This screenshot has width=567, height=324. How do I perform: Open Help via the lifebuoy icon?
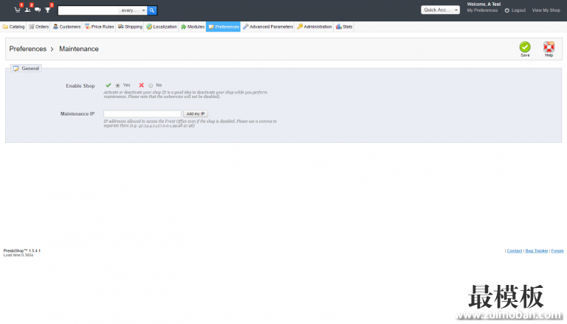(549, 47)
